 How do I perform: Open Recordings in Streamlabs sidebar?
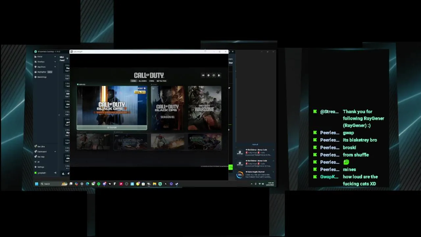[42, 77]
